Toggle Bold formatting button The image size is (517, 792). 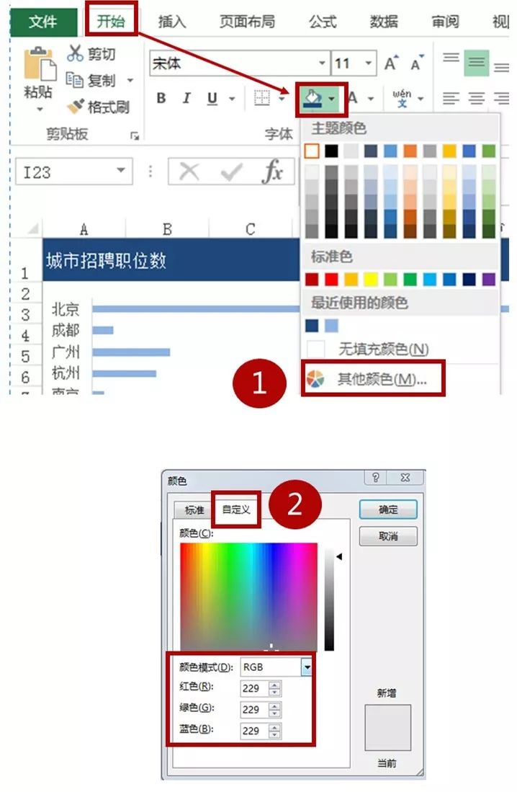[x=161, y=98]
